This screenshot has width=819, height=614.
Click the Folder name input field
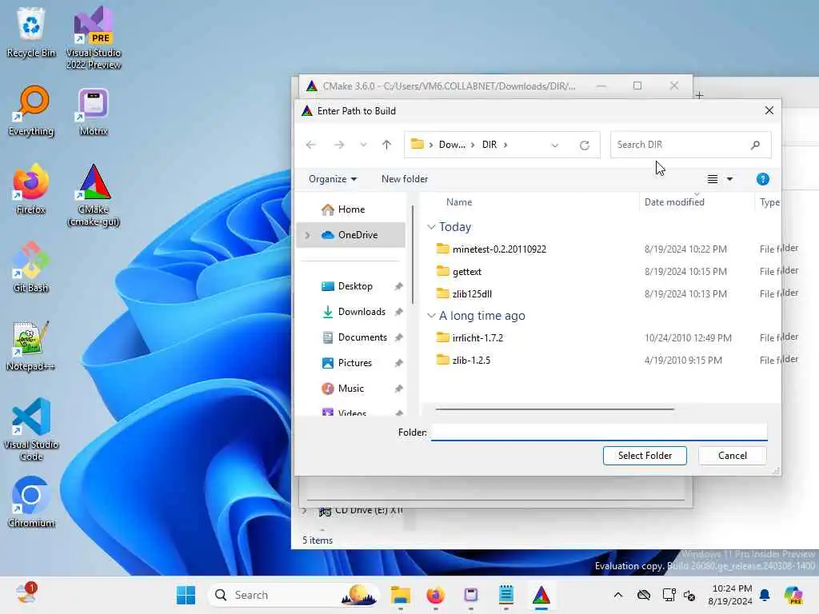click(599, 432)
